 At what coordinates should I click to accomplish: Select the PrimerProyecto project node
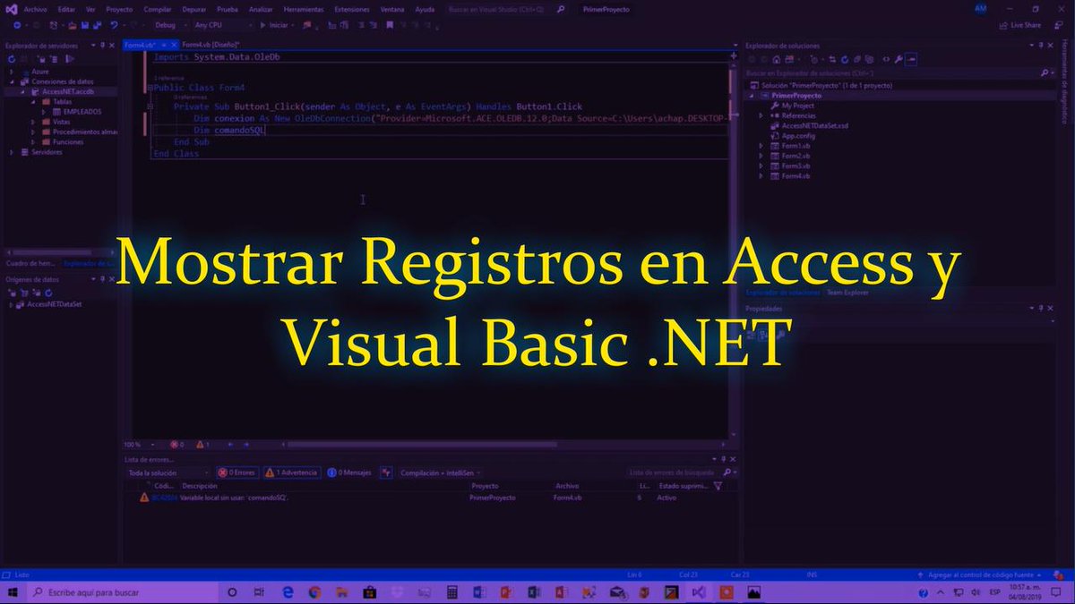[x=796, y=95]
